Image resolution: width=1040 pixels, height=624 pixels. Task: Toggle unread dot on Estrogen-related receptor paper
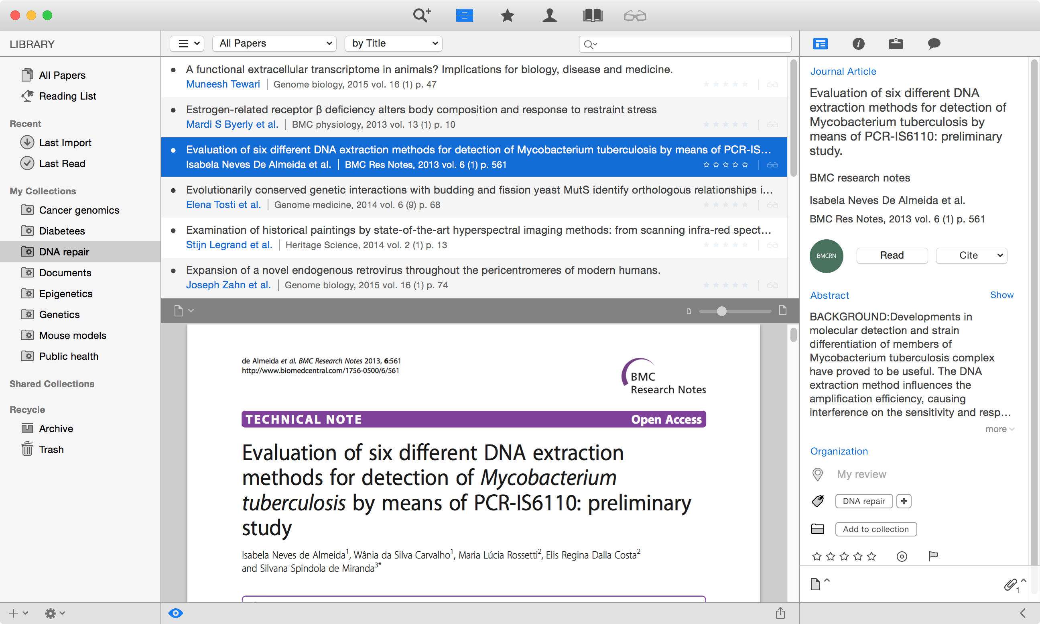click(173, 110)
